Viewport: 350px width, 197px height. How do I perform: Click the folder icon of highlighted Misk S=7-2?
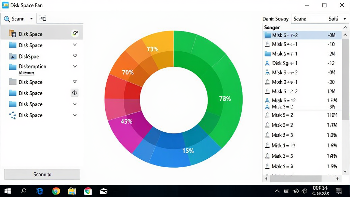pos(267,35)
